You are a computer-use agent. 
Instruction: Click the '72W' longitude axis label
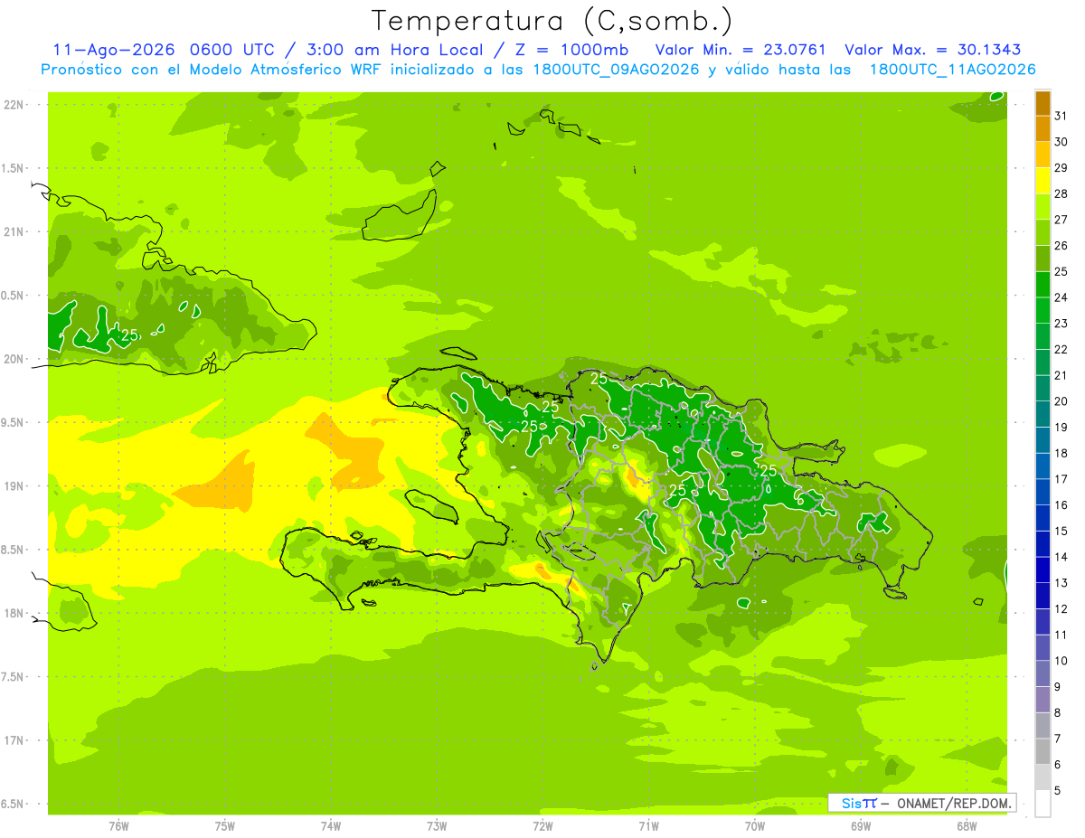(x=542, y=825)
